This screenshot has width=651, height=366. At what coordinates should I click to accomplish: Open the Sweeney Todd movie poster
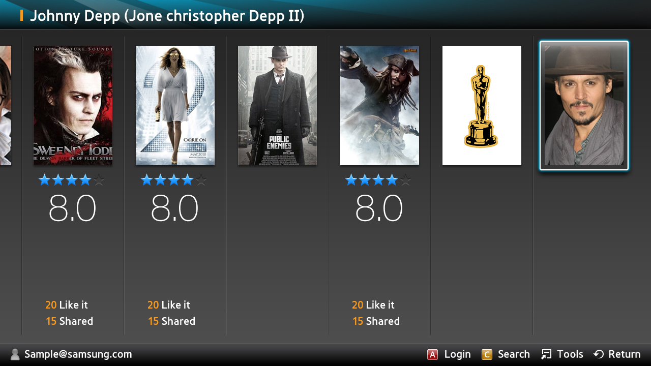click(x=73, y=106)
